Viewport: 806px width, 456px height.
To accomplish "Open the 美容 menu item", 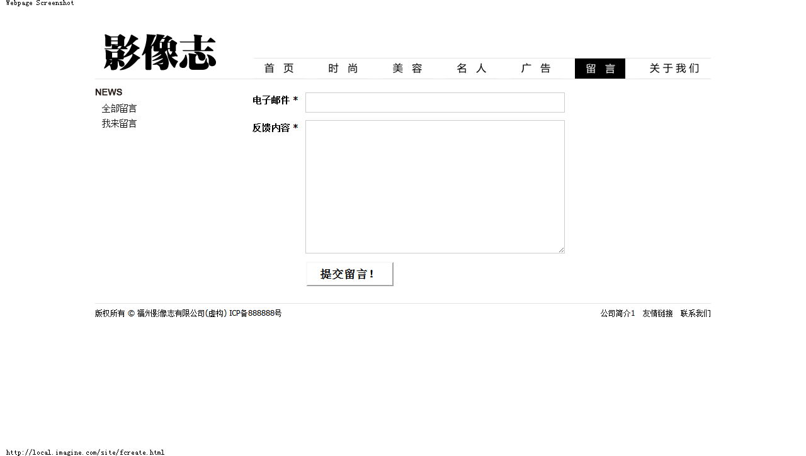I will [x=407, y=69].
